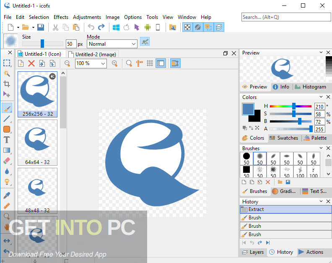Toggle the image list side panel button
The height and width of the screenshot is (263, 332).
[x=161, y=63]
